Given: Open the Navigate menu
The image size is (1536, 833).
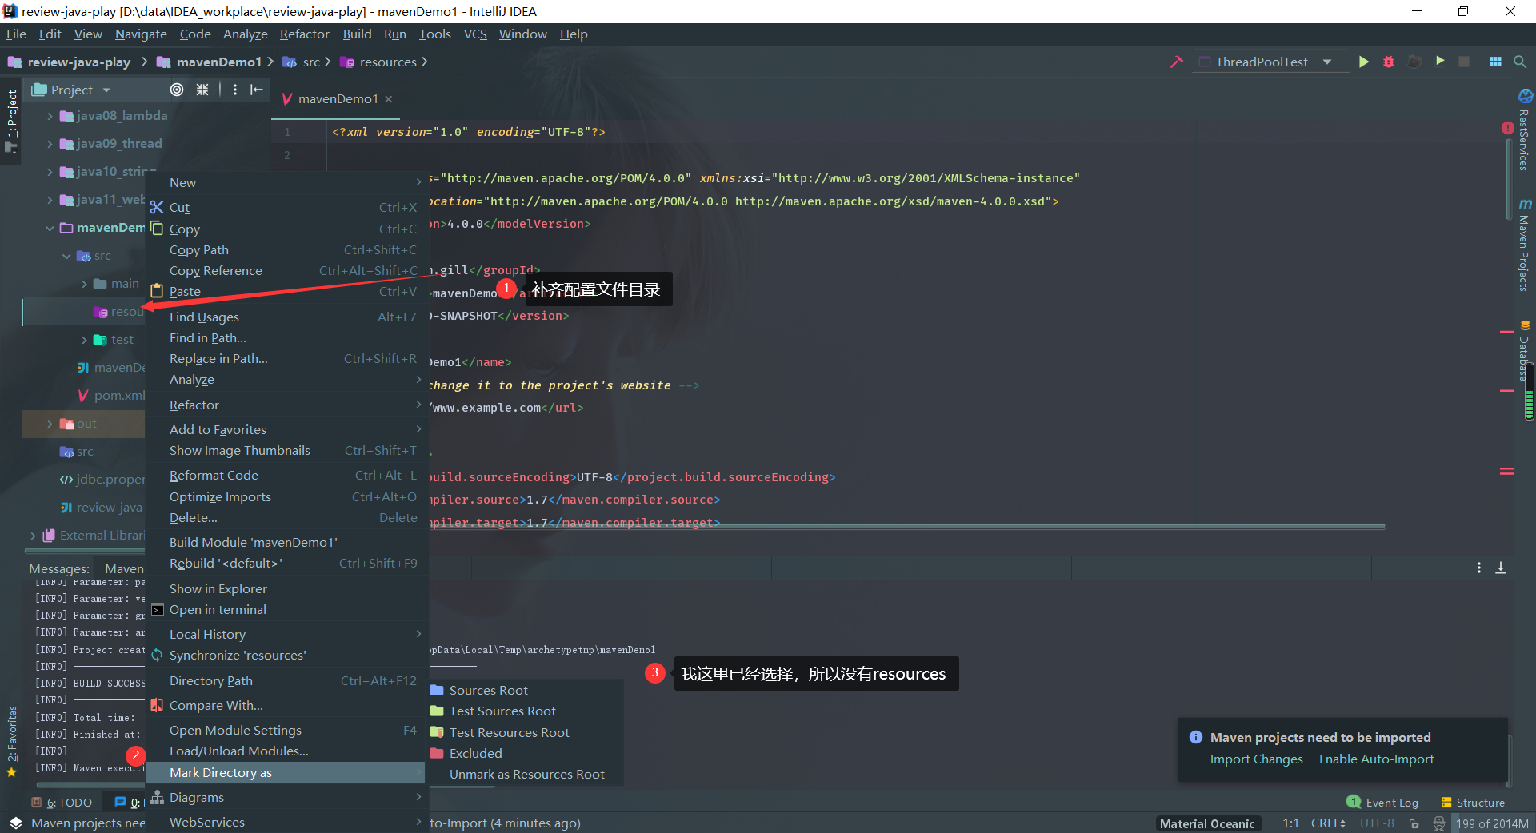Looking at the screenshot, I should [x=141, y=34].
